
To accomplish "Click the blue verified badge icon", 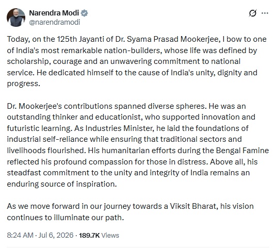I will tap(85, 13).
